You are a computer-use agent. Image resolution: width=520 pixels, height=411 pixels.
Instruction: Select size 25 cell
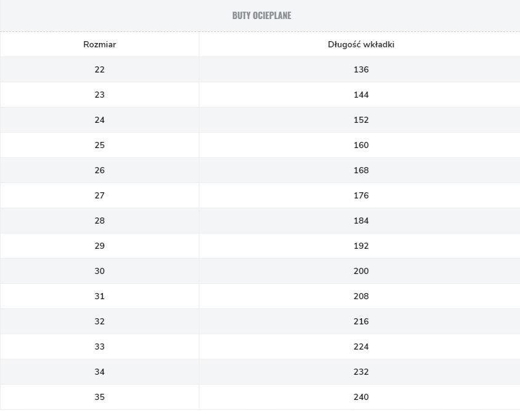pyautogui.click(x=100, y=145)
